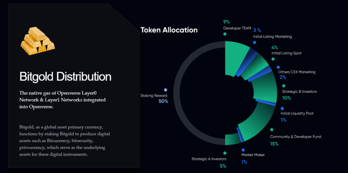348x173 pixels.
Task: Click the green dot for Developer TEAM
Action: click(225, 34)
